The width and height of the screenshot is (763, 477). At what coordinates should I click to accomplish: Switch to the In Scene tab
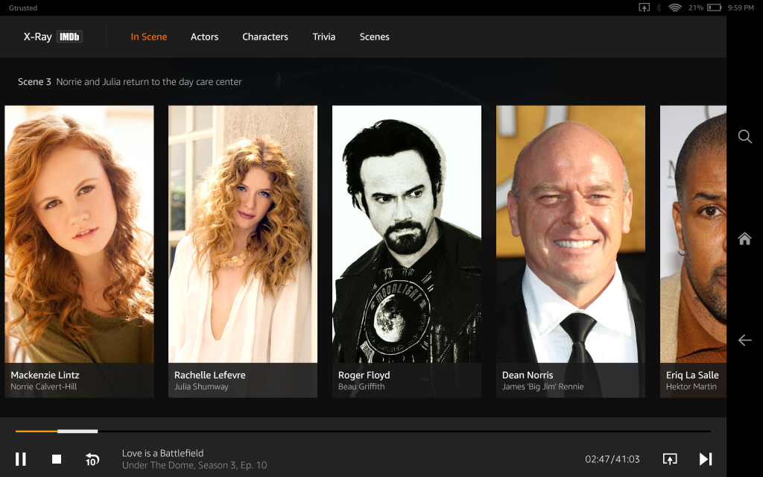149,37
